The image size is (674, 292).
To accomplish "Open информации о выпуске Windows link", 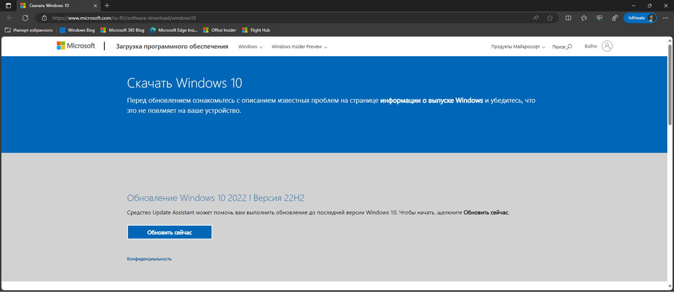I will pos(432,101).
